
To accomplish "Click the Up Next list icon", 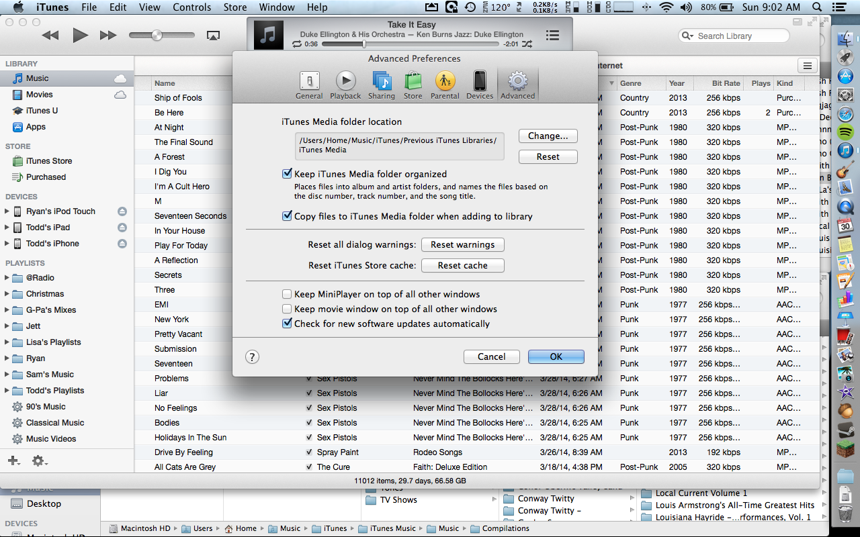I will [x=552, y=36].
